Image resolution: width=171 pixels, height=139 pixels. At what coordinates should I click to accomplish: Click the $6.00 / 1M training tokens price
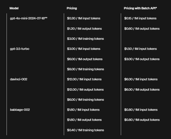85,100
